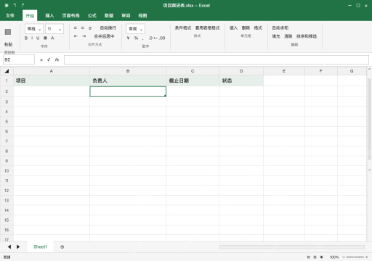Viewport: 372px width, 261px height.
Task: Select row header 5
Action: point(7,122)
